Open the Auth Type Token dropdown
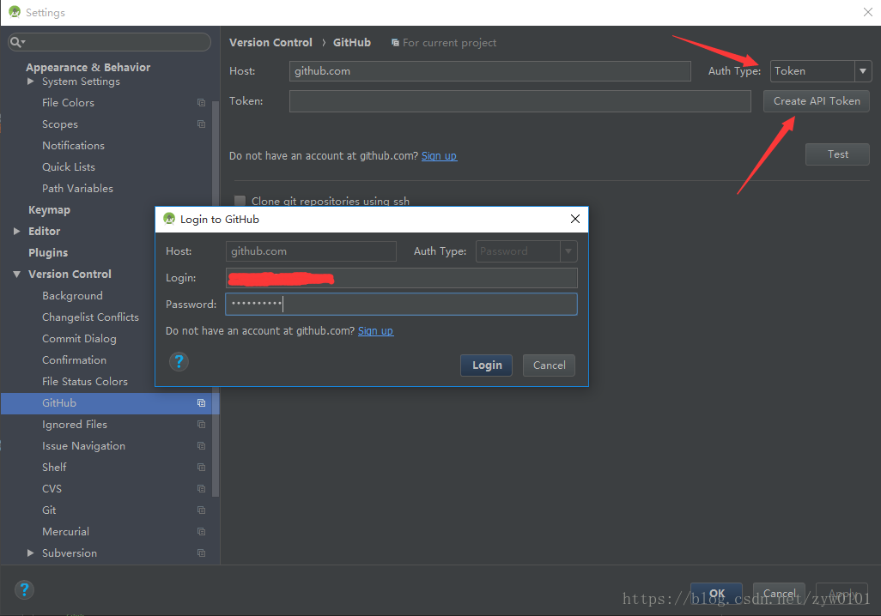The width and height of the screenshot is (881, 616). click(862, 70)
